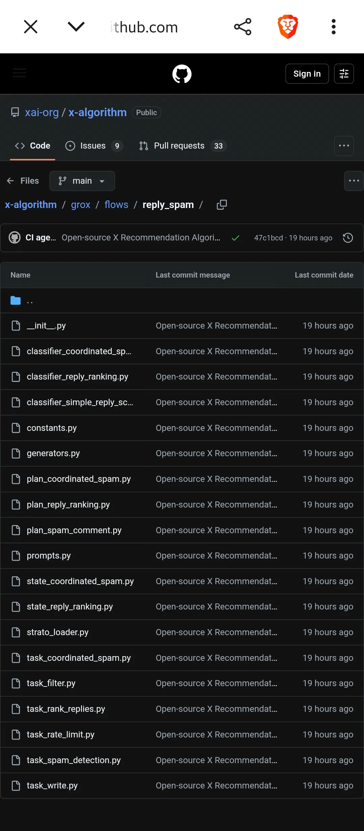364x831 pixels.
Task: Switch to the Code tab
Action: point(33,146)
